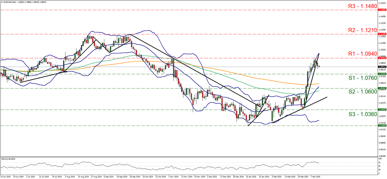Click the S3 - 1.0360 support label

pos(364,114)
